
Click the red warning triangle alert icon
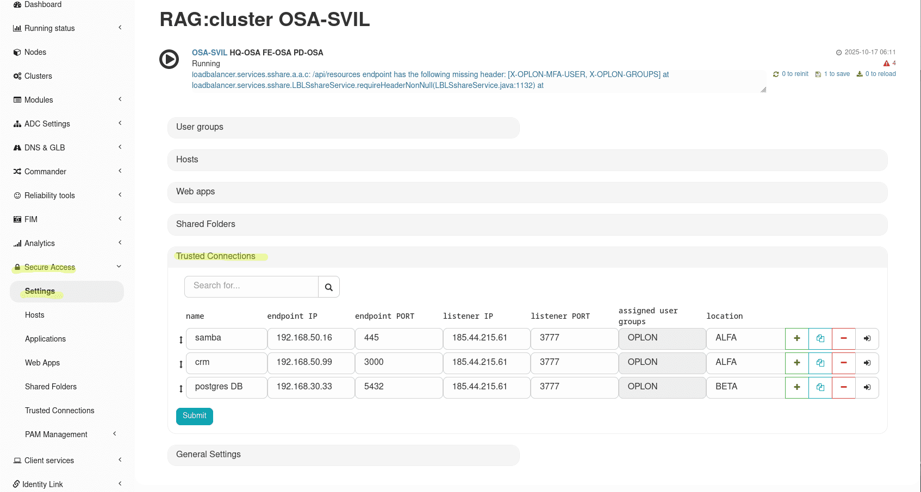[x=886, y=64]
